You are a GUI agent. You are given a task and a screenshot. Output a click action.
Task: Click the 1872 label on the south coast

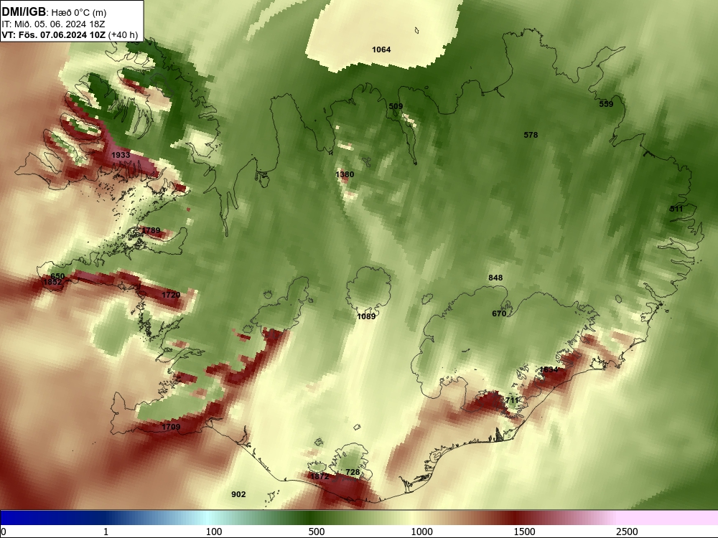pos(320,476)
